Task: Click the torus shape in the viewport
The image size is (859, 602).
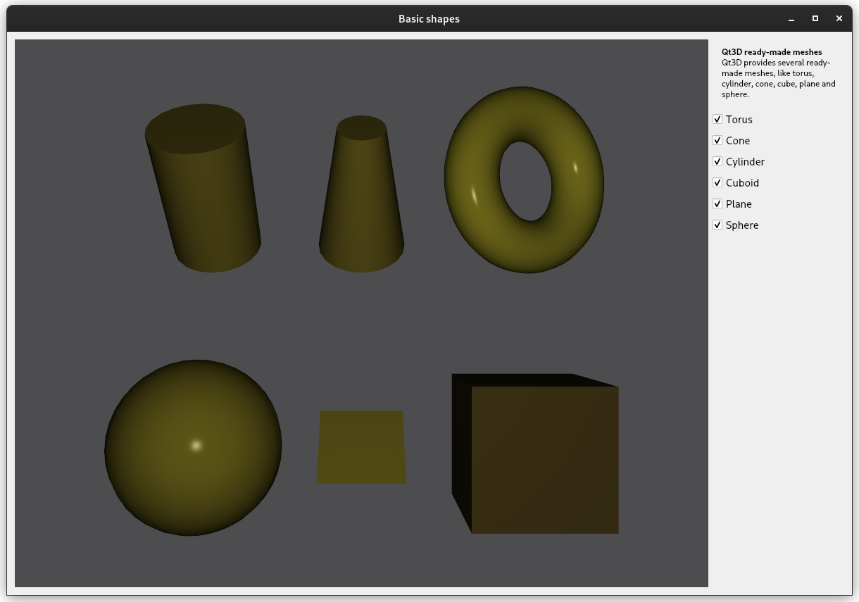Action: [472, 211]
